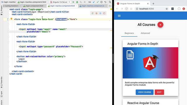
Task: Close the login-reactive.component.ts editor tab
Action: [x=106, y=6]
